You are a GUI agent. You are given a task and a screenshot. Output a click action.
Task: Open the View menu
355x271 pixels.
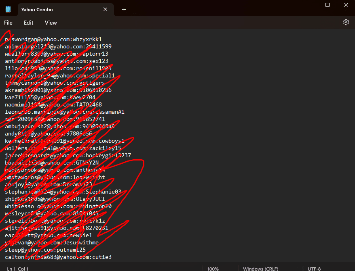[x=51, y=23]
